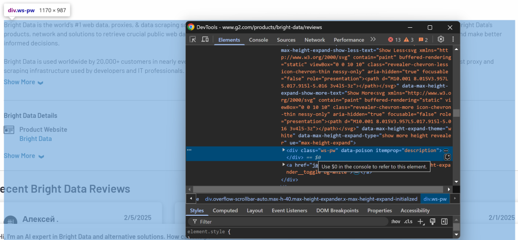
Task: Toggle the .cls element classes panel
Action: tap(408, 221)
